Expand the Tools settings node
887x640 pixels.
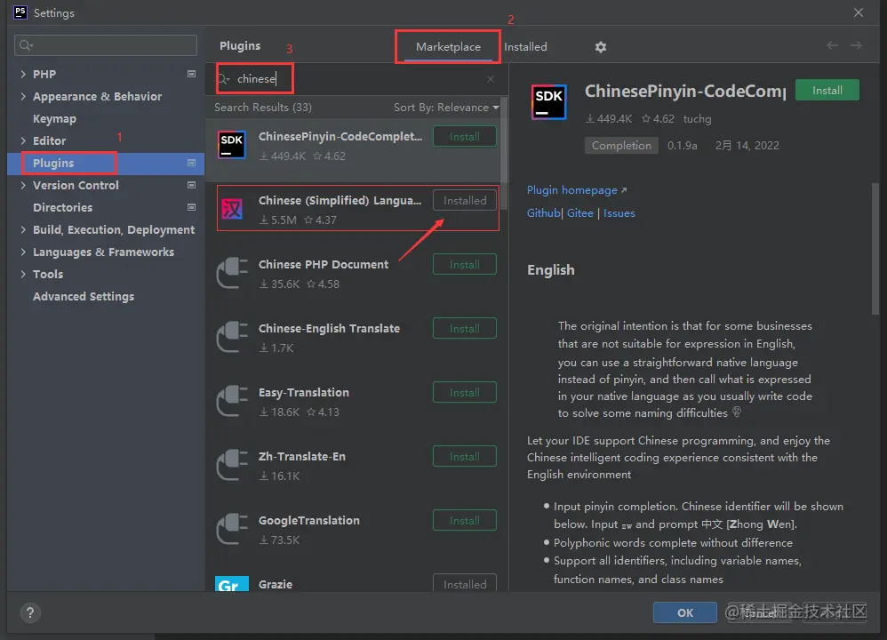click(x=23, y=274)
